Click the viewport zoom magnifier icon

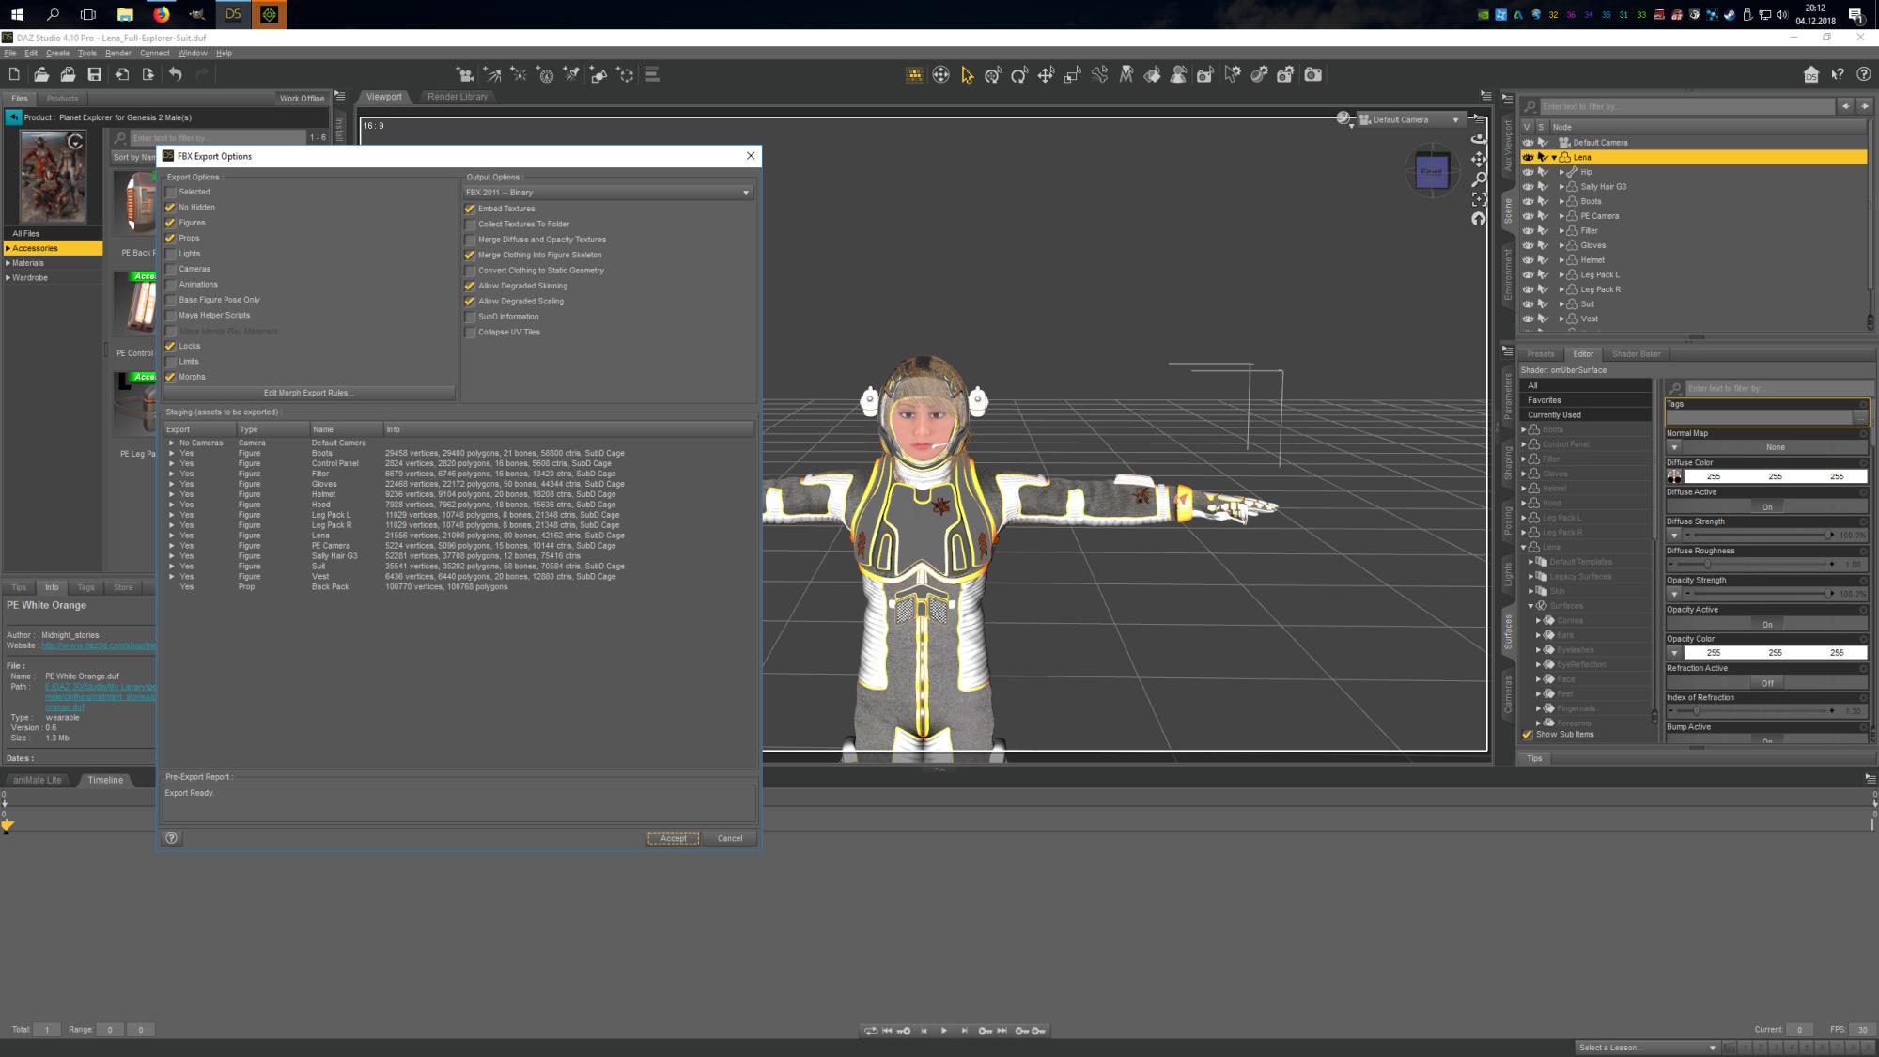(x=1479, y=179)
